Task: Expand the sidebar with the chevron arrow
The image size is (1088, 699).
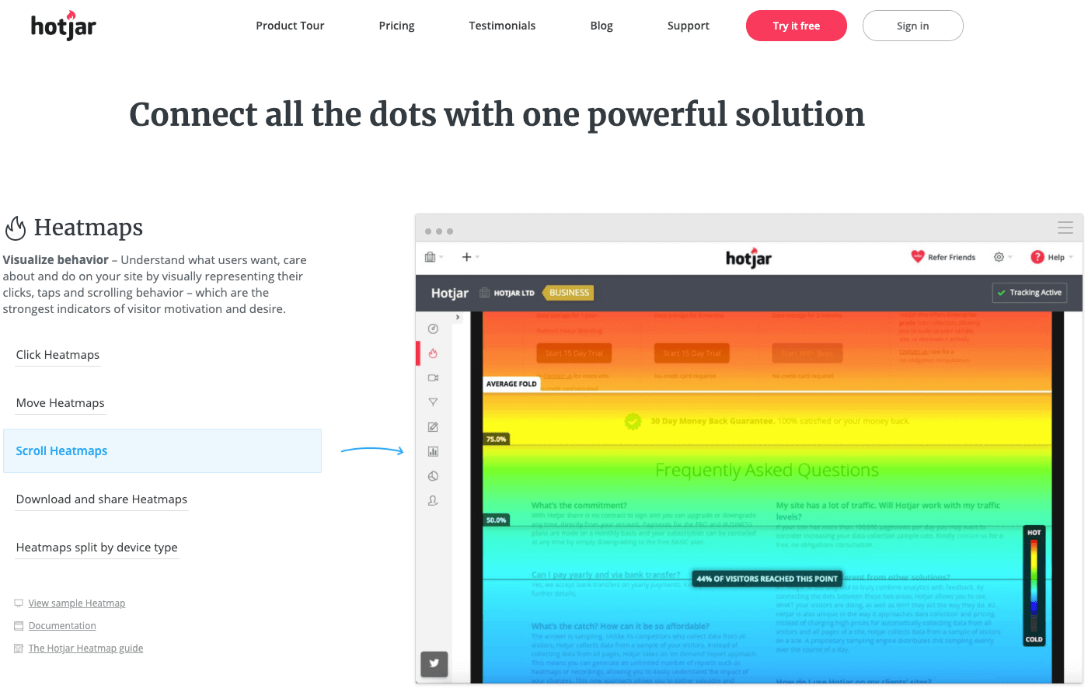Action: [x=458, y=317]
